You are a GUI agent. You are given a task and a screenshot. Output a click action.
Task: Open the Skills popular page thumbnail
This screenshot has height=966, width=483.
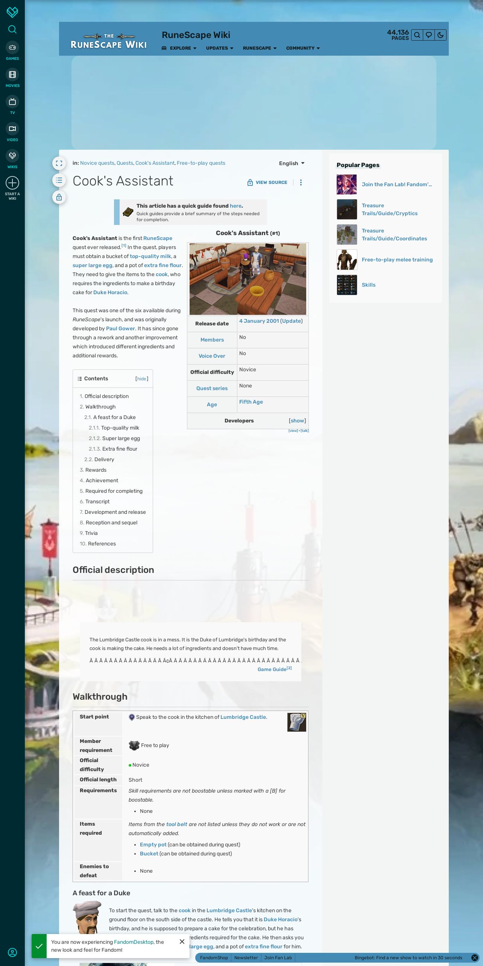coord(347,285)
